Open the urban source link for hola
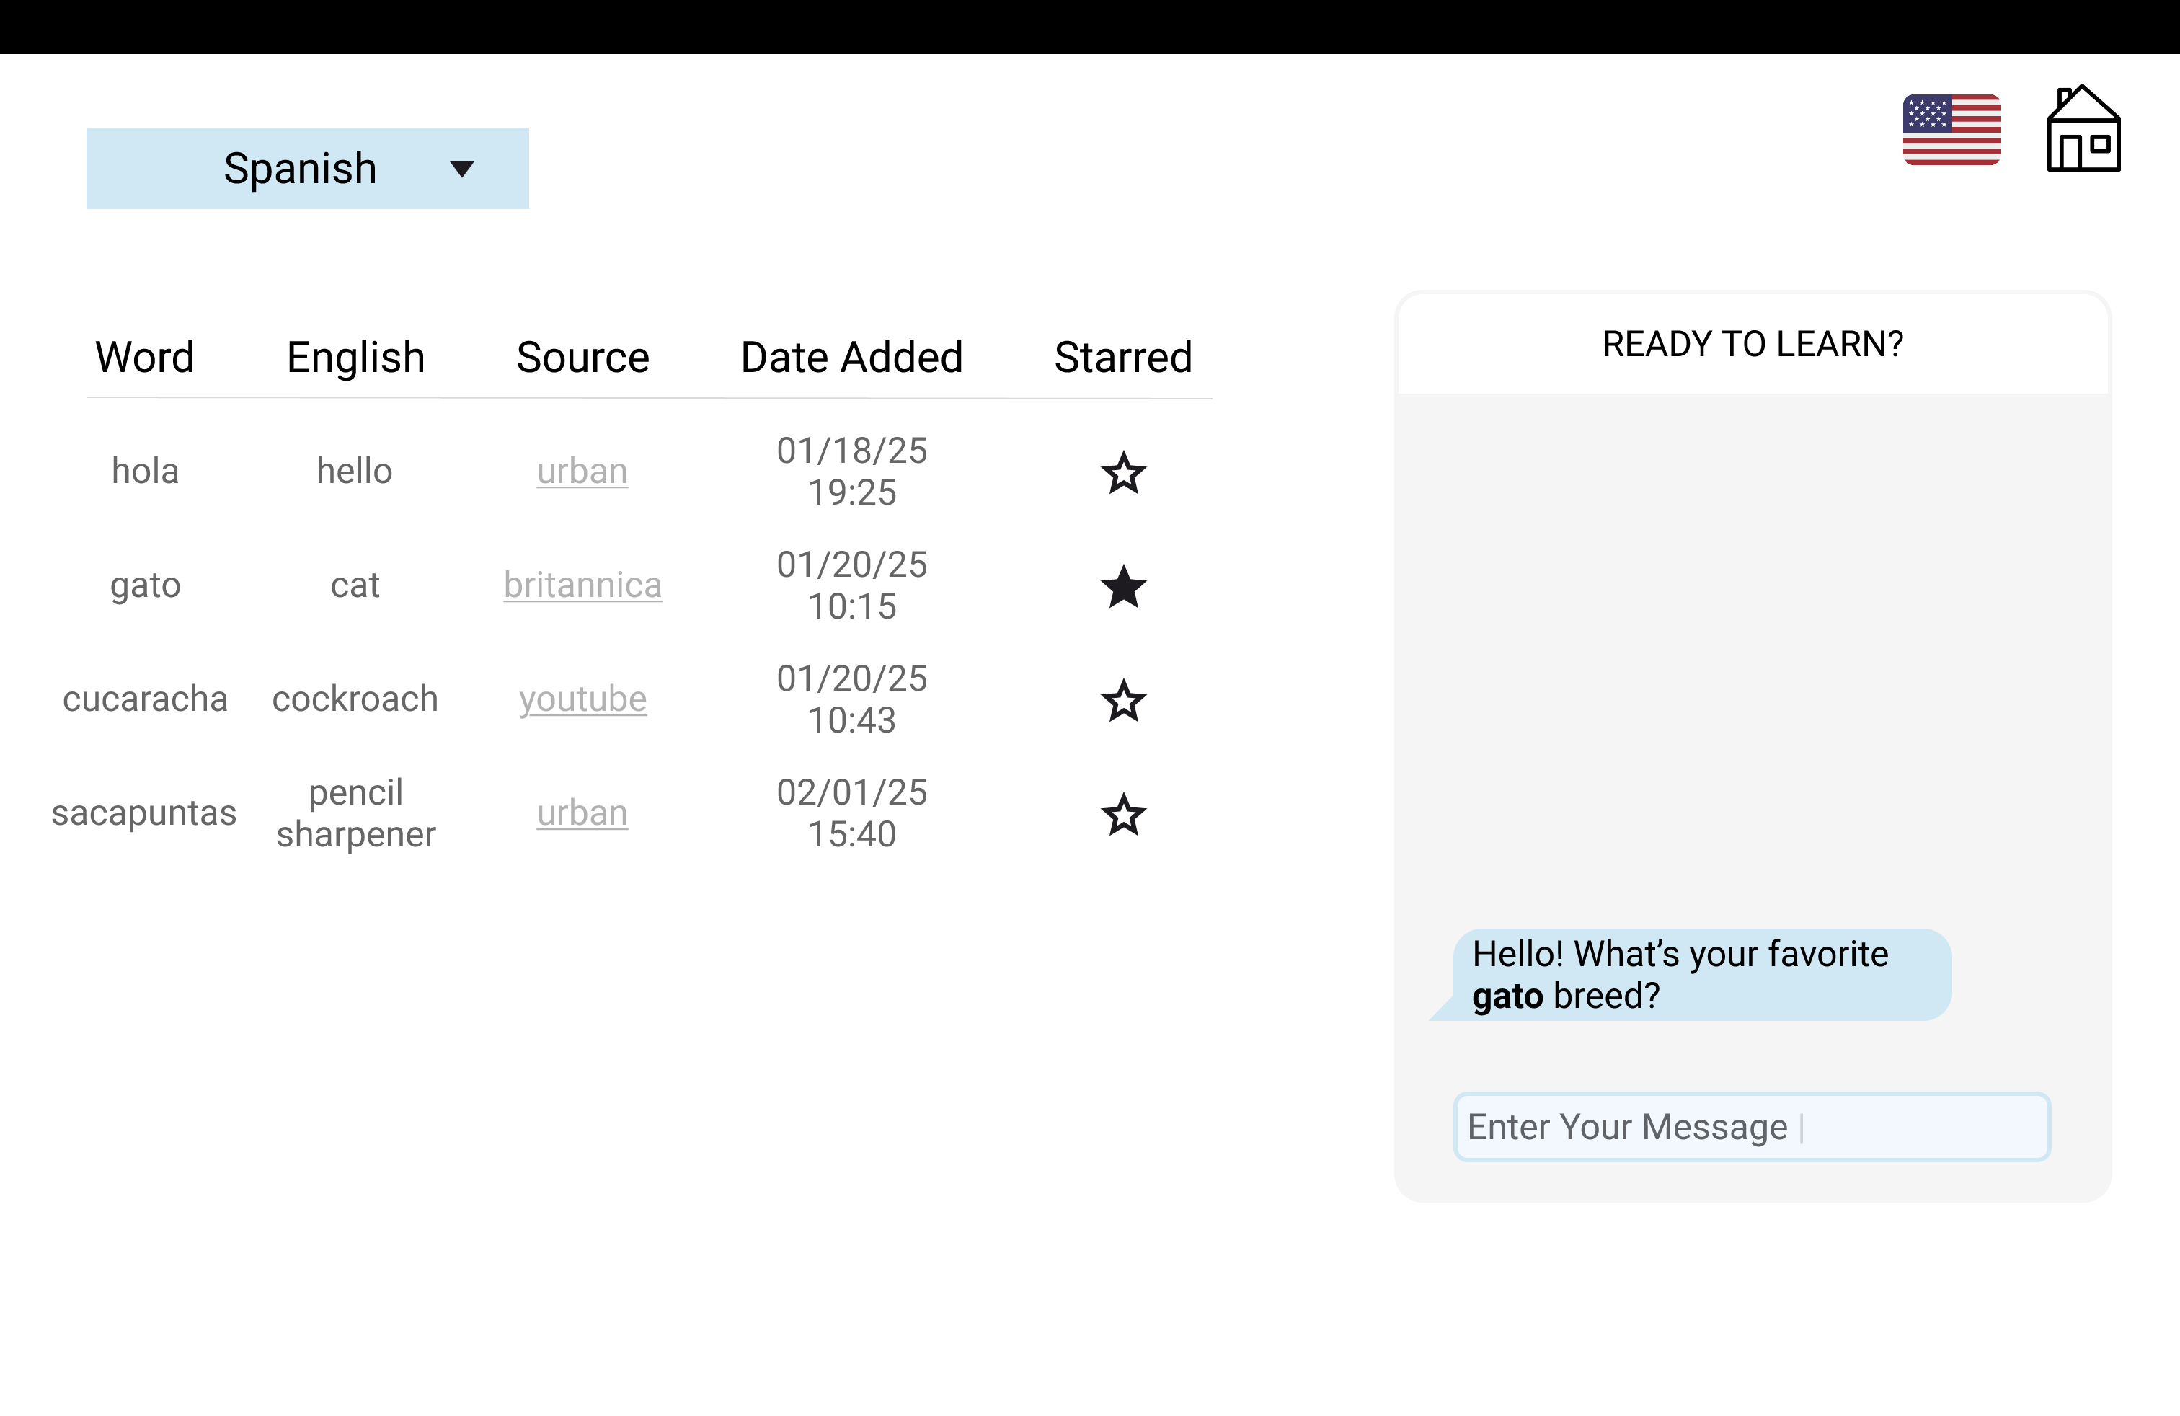2180x1416 pixels. [582, 472]
